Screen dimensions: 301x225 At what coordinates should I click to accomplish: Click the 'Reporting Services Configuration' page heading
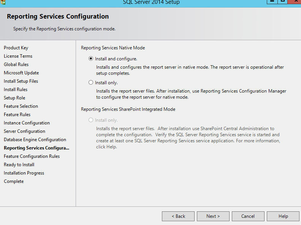point(58,16)
